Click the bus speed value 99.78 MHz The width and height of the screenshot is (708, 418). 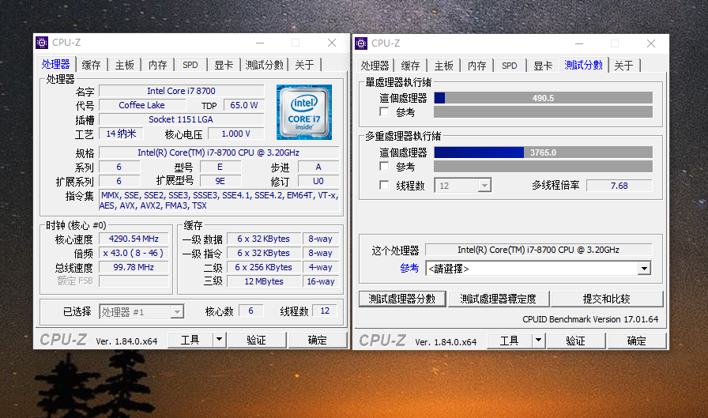click(x=134, y=267)
